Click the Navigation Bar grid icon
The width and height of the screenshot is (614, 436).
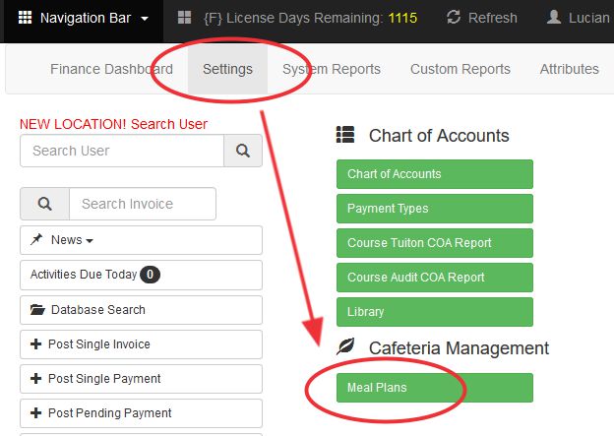pos(25,18)
